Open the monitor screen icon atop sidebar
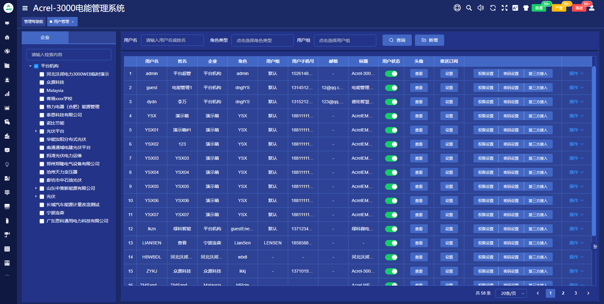 [7, 23]
